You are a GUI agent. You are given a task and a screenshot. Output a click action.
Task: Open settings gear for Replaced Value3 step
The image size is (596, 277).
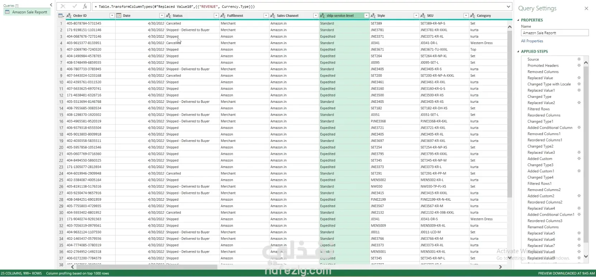(x=579, y=153)
